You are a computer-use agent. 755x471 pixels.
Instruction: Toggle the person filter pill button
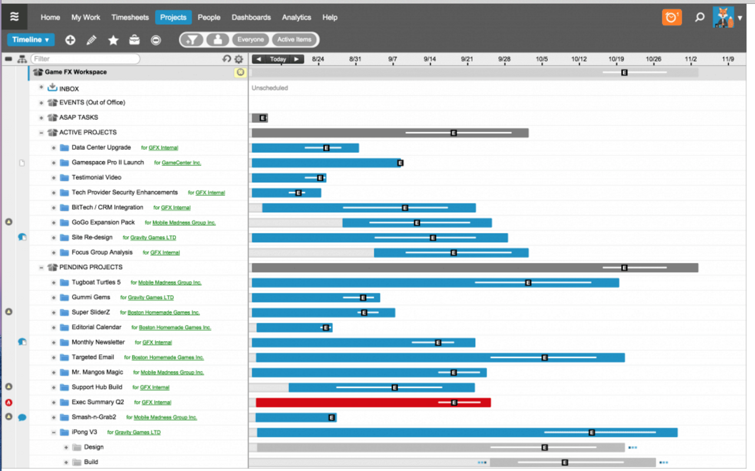pos(218,40)
